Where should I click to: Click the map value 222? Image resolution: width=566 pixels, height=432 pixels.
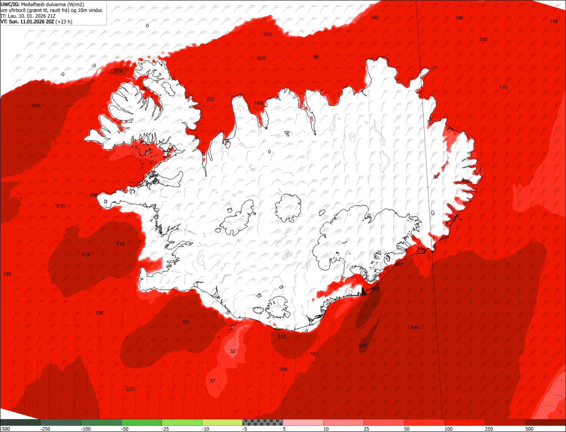210,99
